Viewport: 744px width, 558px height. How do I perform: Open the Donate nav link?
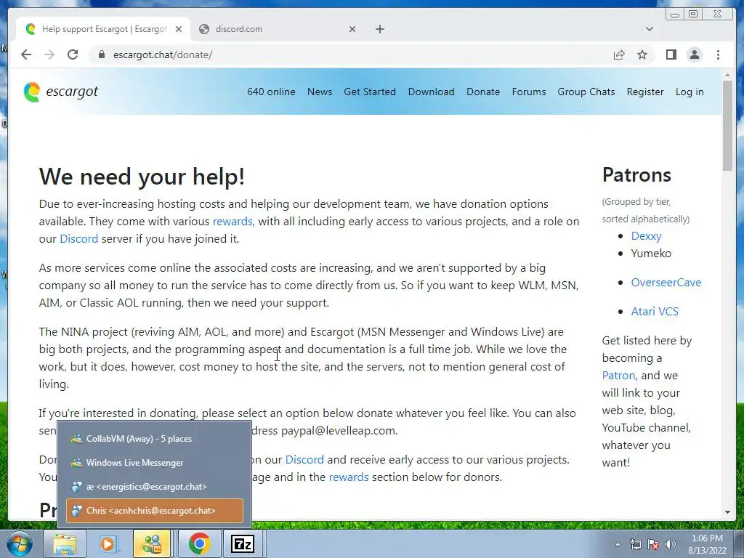[x=483, y=92]
